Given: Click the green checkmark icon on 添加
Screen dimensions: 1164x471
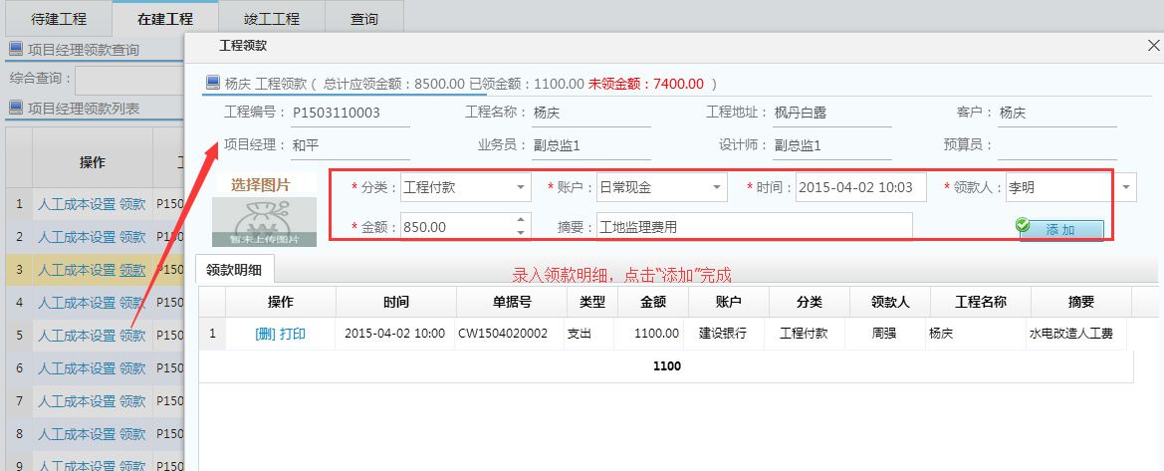Looking at the screenshot, I should [x=1023, y=226].
